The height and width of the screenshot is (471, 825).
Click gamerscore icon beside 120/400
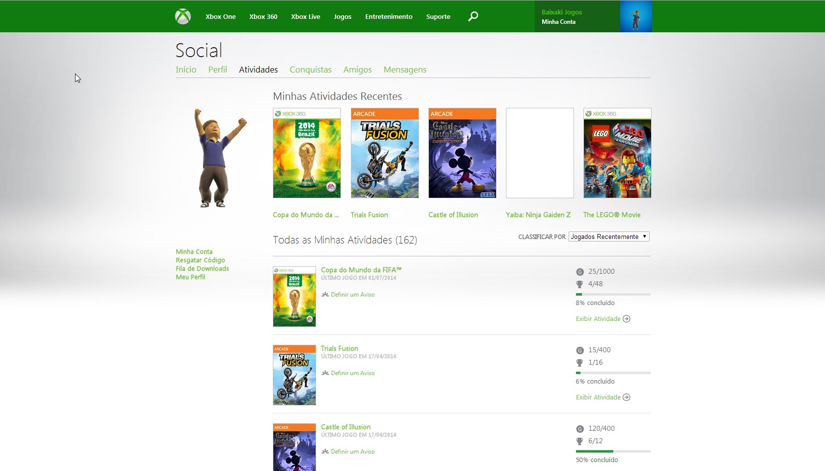click(579, 429)
